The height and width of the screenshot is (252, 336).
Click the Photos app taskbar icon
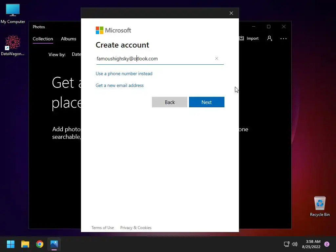click(x=54, y=244)
